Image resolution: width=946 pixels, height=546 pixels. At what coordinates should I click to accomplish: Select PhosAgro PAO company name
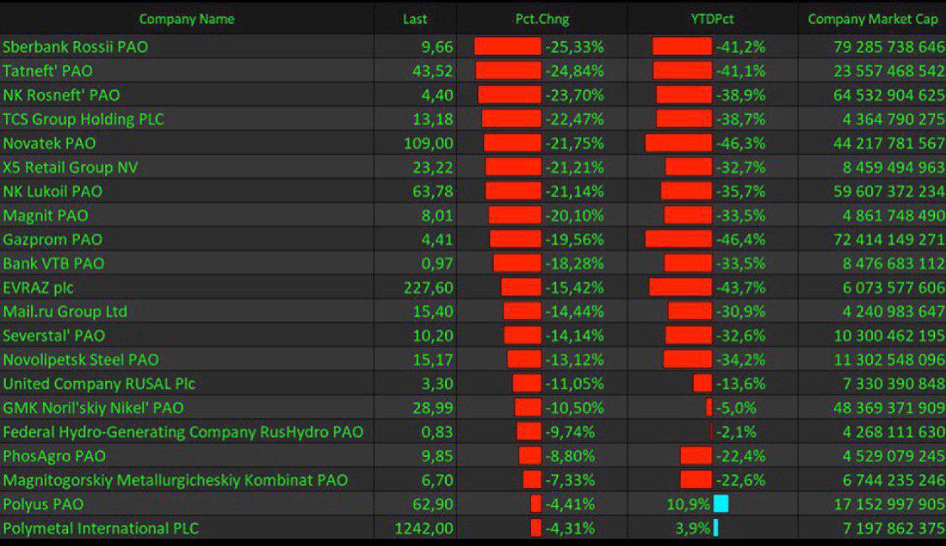click(x=55, y=456)
